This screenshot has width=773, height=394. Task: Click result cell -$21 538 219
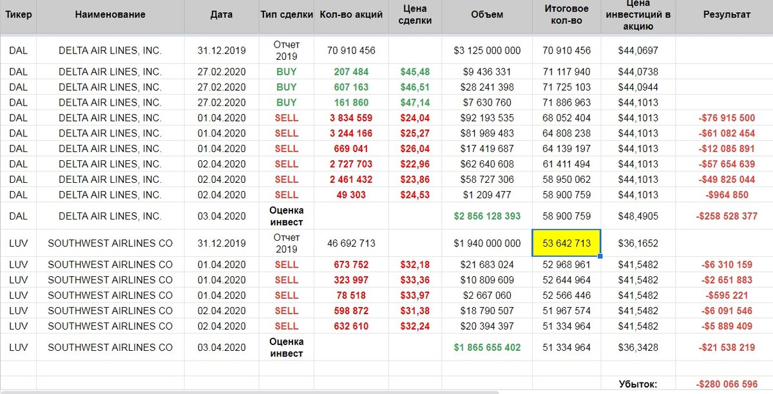click(727, 348)
